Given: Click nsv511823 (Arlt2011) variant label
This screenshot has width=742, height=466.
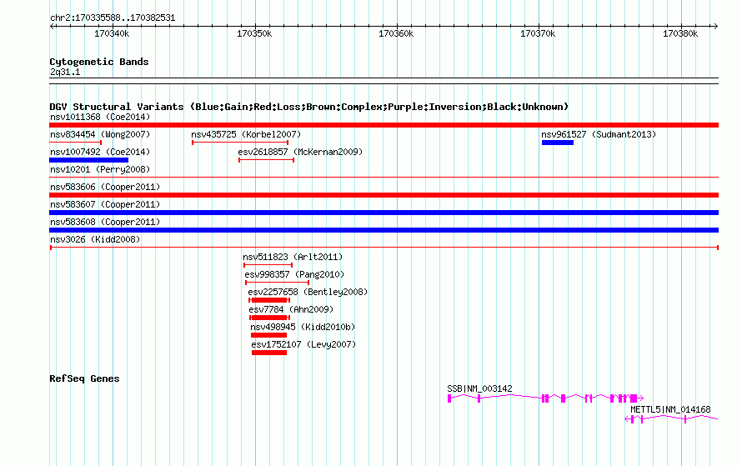Looking at the screenshot, I should click(293, 257).
